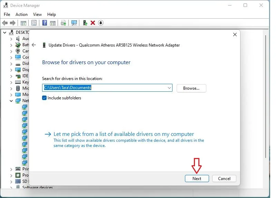The width and height of the screenshot is (276, 198).
Task: Click the Action Pane toolbar icon
Action: [53, 23]
